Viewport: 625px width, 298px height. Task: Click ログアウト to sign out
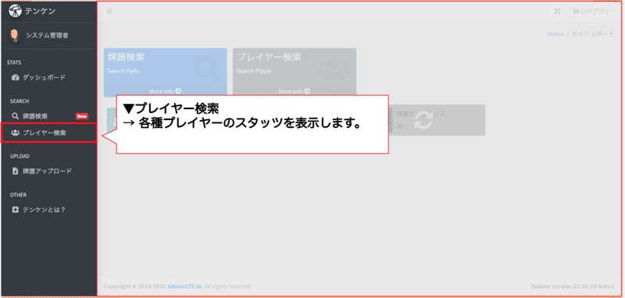coord(591,12)
